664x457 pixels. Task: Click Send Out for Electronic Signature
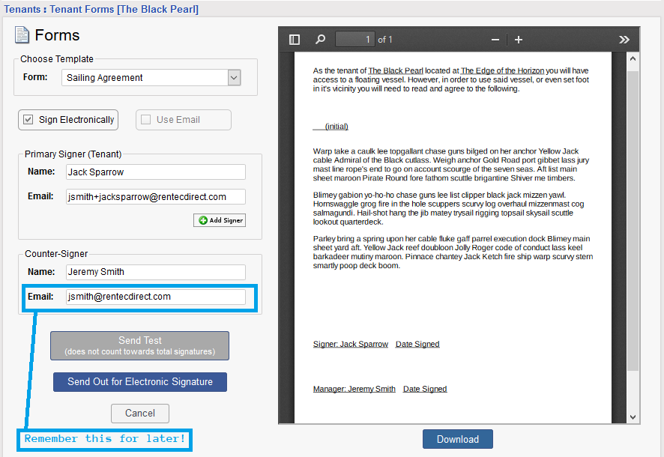140,382
